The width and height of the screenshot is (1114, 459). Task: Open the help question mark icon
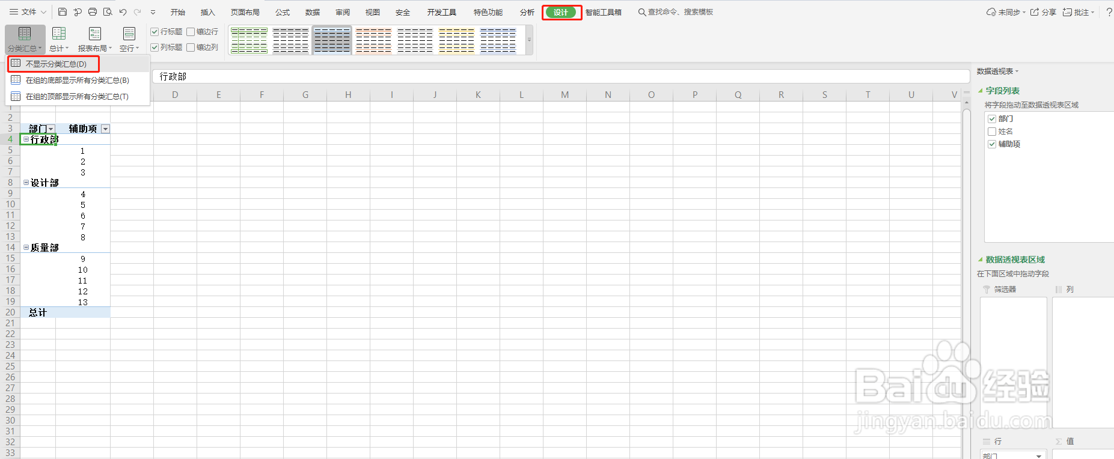tap(1109, 12)
